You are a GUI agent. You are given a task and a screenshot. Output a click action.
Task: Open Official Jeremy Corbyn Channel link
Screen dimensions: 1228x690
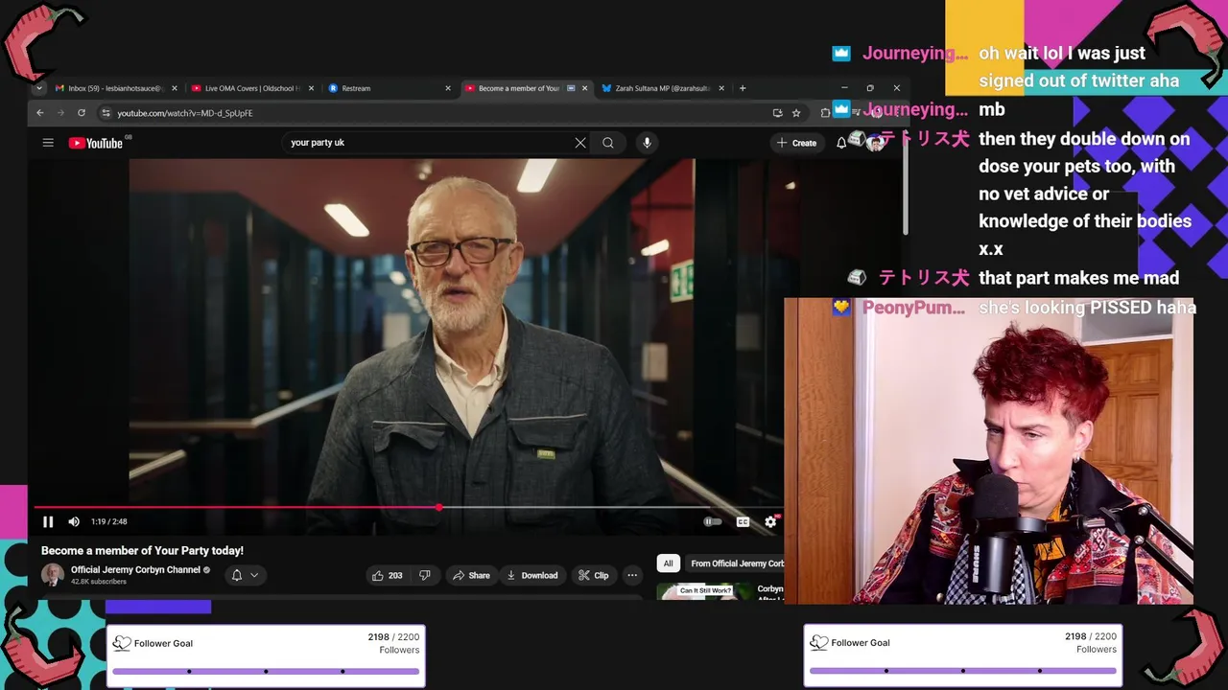(x=135, y=569)
